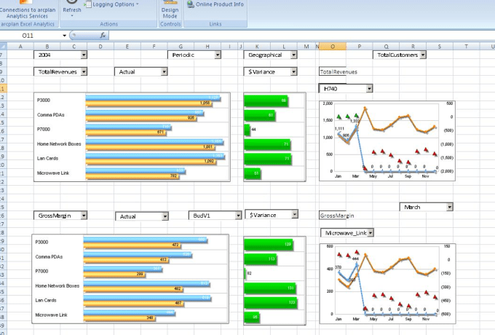Select column O header

pyautogui.click(x=333, y=47)
